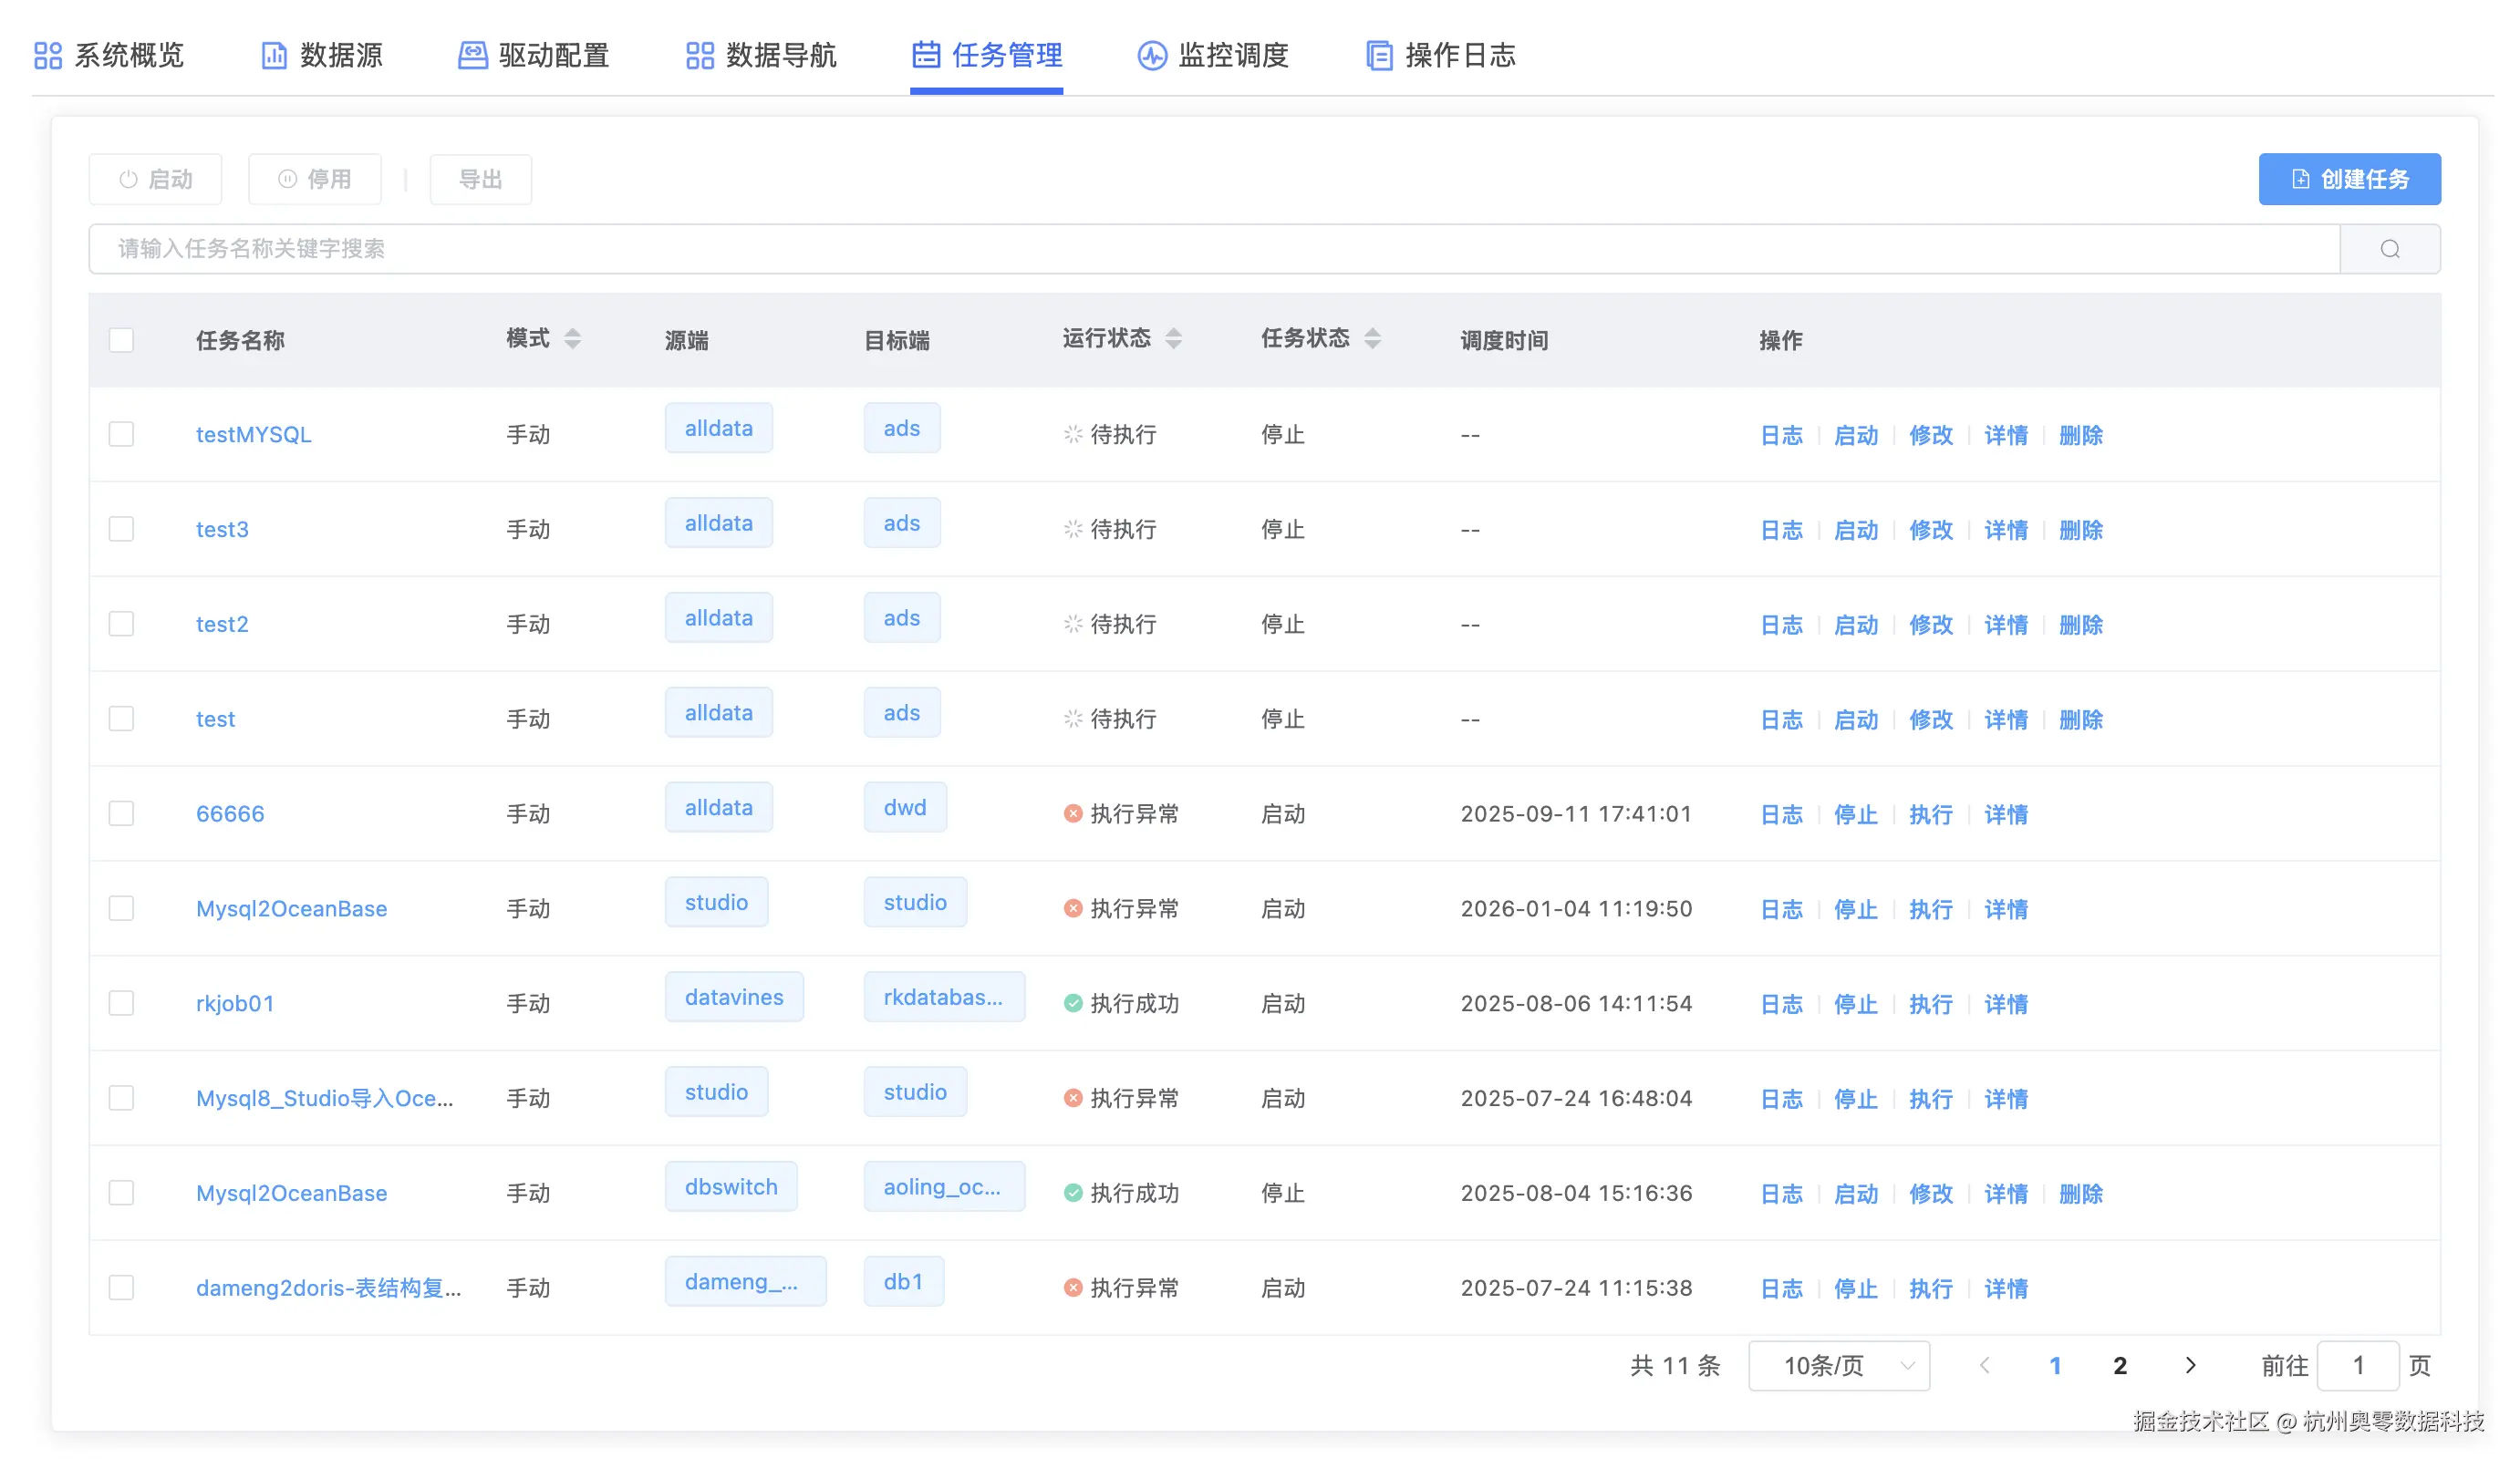This screenshot has height=1469, width=2520.
Task: Sort by 模式 column arrows
Action: (572, 339)
